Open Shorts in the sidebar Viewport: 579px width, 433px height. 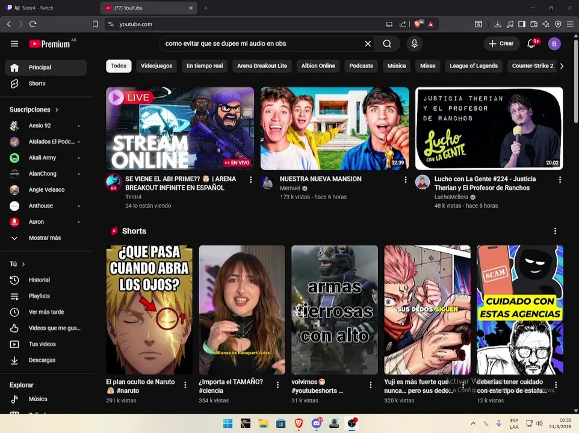point(46,84)
